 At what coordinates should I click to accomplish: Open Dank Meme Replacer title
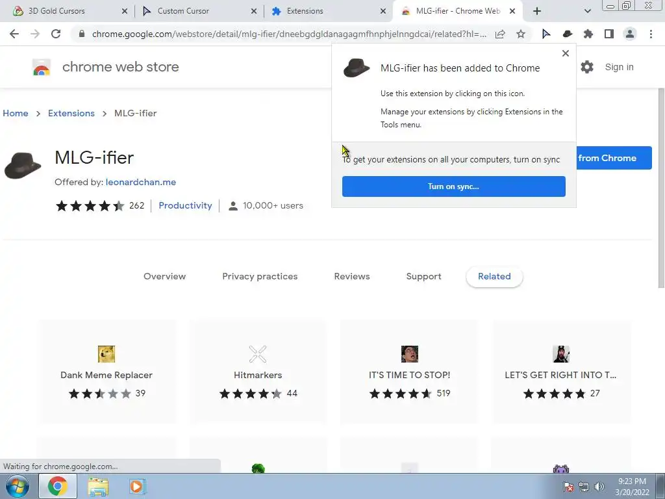coord(107,375)
